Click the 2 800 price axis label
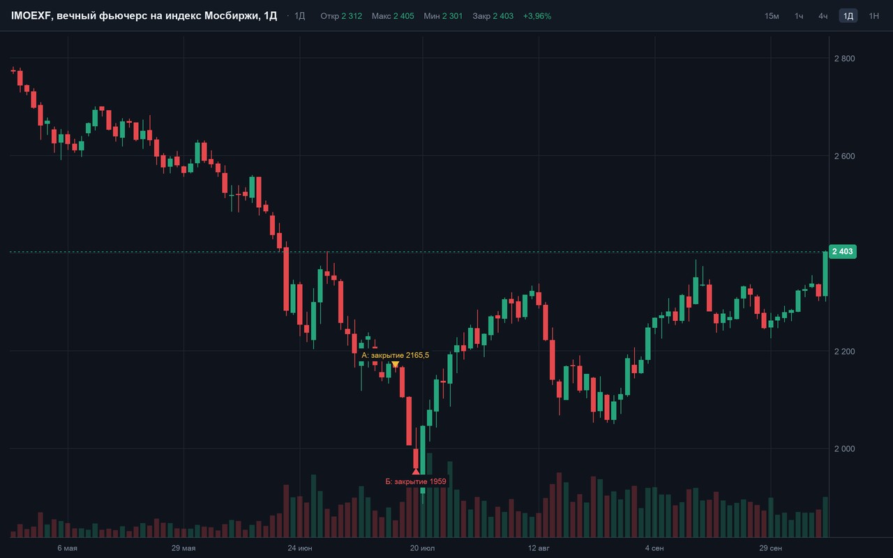This screenshot has width=893, height=558. 844,59
